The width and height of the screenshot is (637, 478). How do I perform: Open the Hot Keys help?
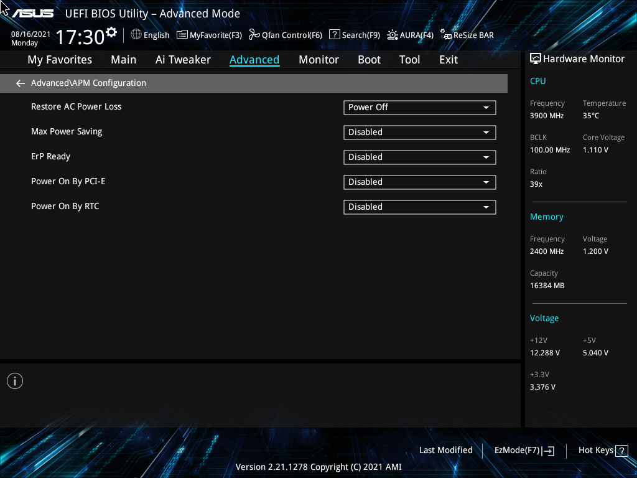pos(596,451)
